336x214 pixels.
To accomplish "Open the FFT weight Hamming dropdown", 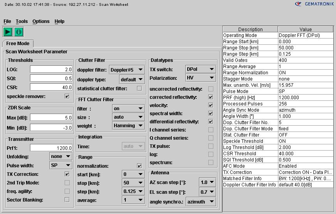I will (x=128, y=126).
